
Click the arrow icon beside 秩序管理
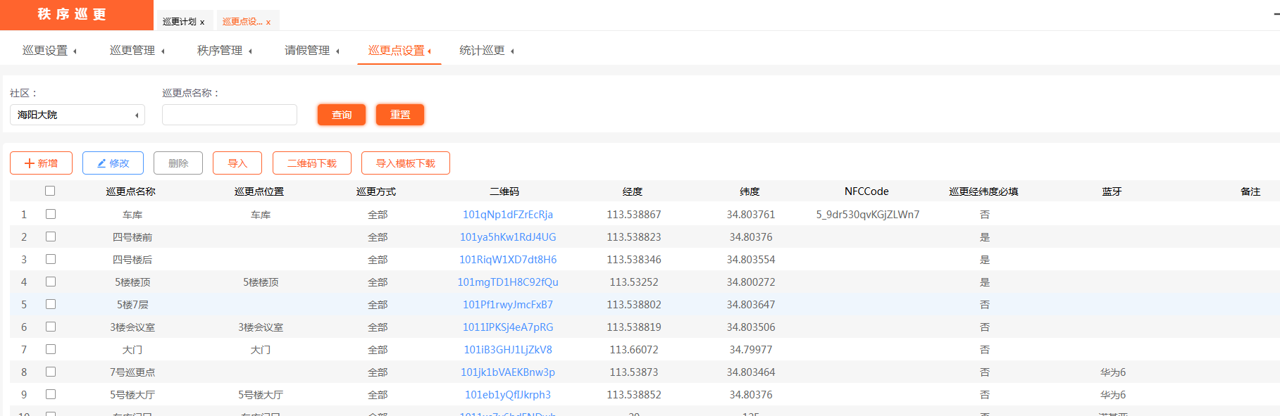(x=250, y=51)
